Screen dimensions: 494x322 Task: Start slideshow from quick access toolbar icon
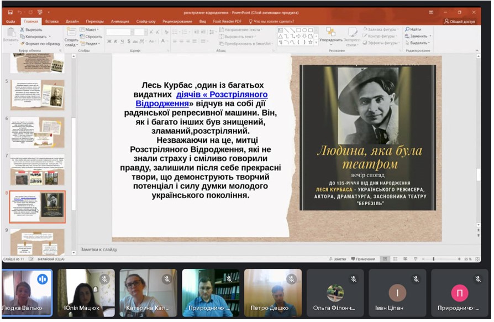click(x=40, y=12)
